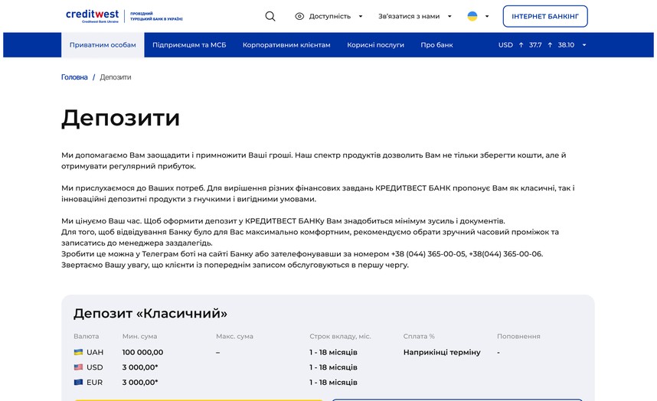Image resolution: width=657 pixels, height=401 pixels.
Task: Click the Депозити page title
Action: click(x=121, y=118)
